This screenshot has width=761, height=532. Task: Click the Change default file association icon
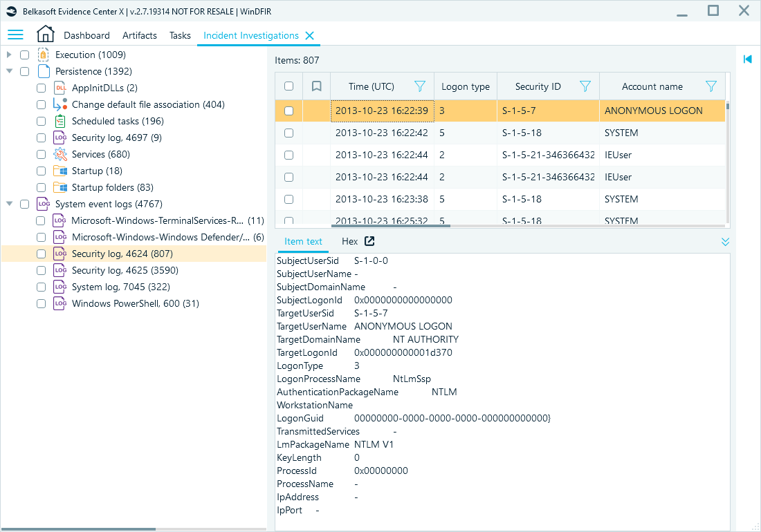coord(60,104)
